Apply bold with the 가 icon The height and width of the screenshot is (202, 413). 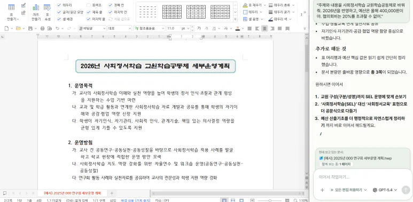click(x=199, y=28)
